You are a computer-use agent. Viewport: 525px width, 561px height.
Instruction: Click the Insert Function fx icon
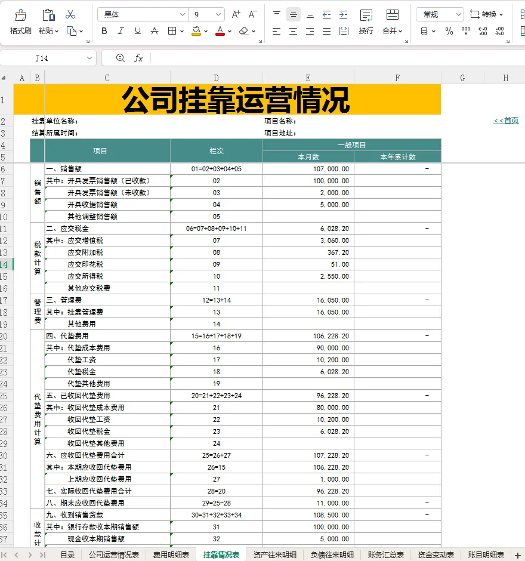(x=138, y=58)
